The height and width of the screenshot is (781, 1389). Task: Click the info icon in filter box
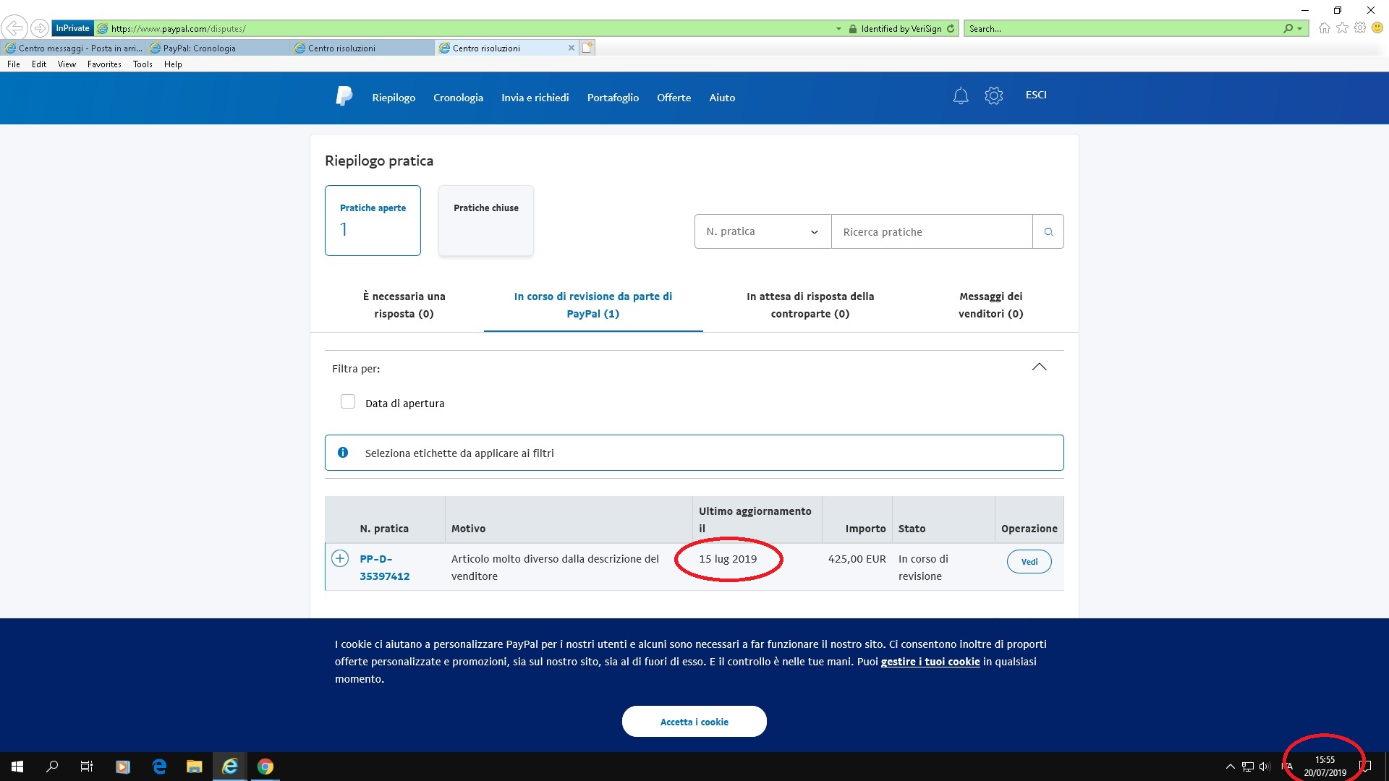tap(343, 453)
